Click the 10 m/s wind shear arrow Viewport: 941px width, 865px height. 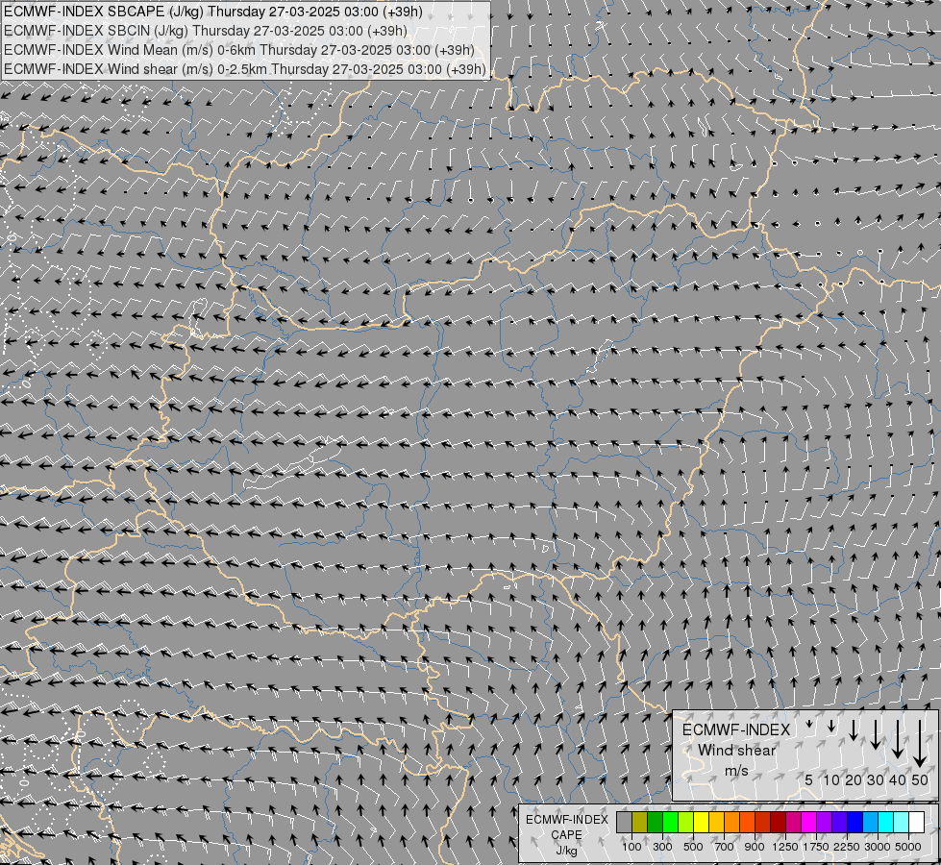pos(831,727)
